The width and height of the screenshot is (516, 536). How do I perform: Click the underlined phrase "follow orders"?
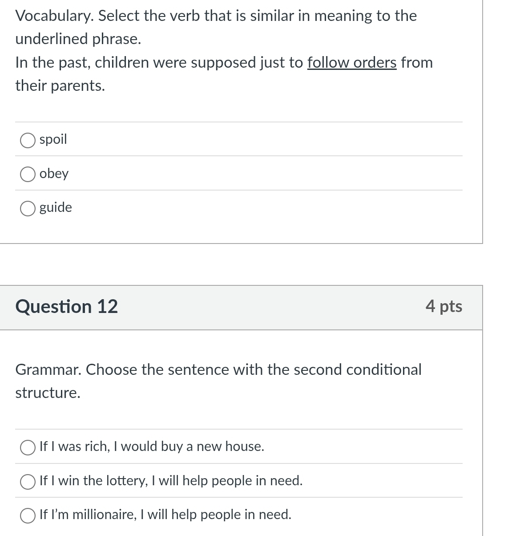(351, 63)
